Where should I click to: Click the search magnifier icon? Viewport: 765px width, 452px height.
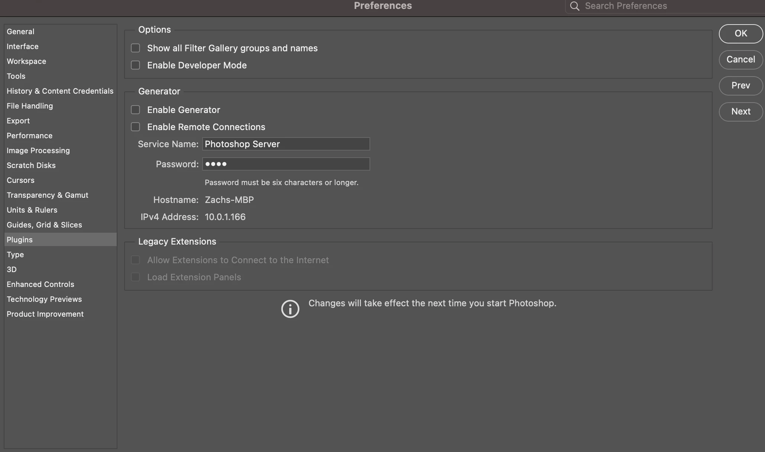coord(575,6)
